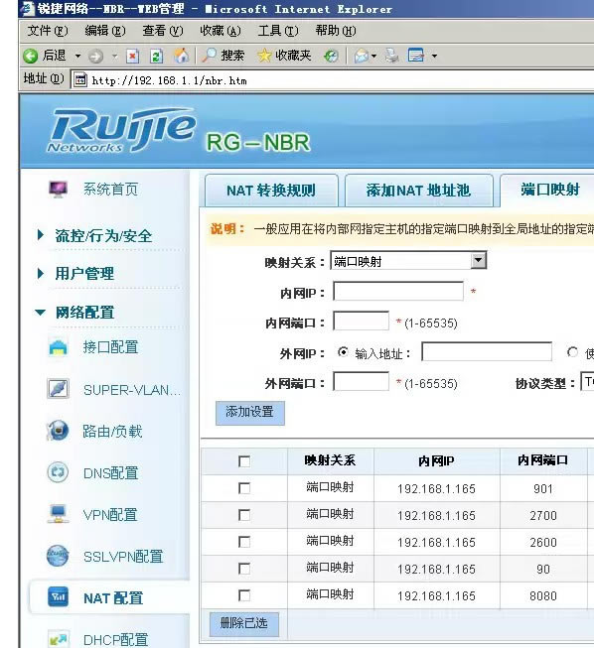Switch to the 端口映射 tab
The width and height of the screenshot is (594, 648).
click(x=547, y=190)
